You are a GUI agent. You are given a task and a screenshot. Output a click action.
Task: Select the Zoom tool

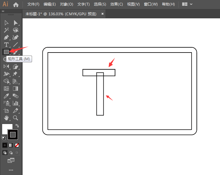16,118
